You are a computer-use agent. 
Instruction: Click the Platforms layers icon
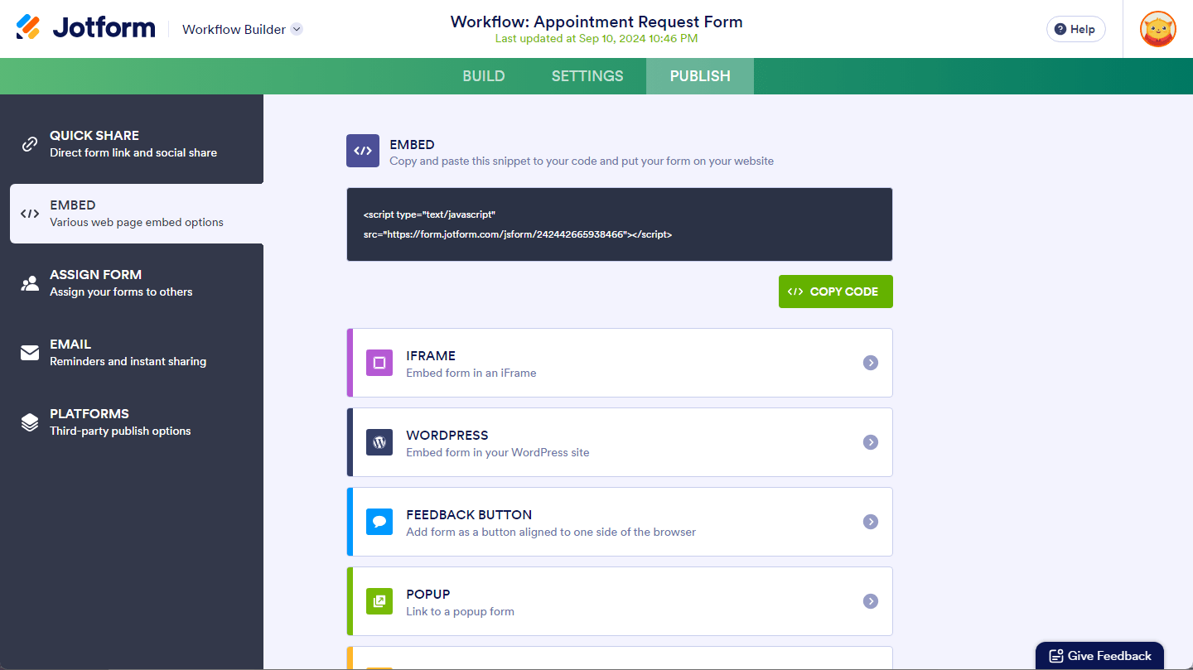click(30, 422)
